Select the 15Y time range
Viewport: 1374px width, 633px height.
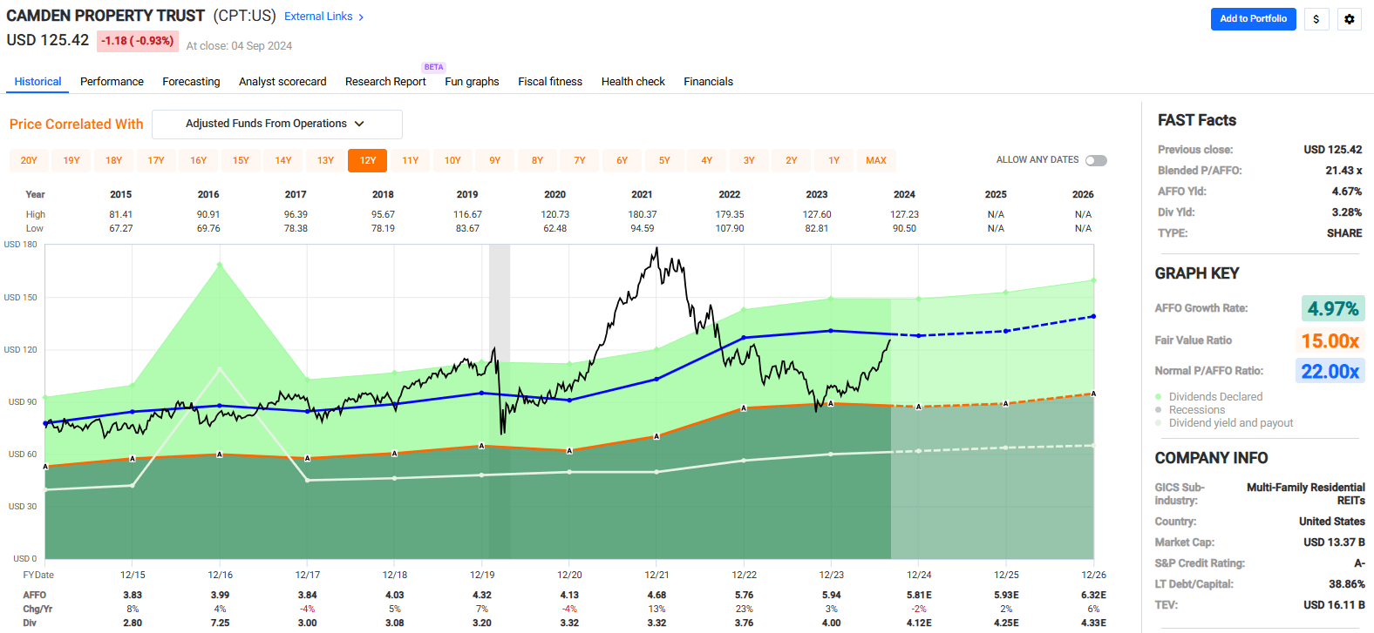point(241,160)
